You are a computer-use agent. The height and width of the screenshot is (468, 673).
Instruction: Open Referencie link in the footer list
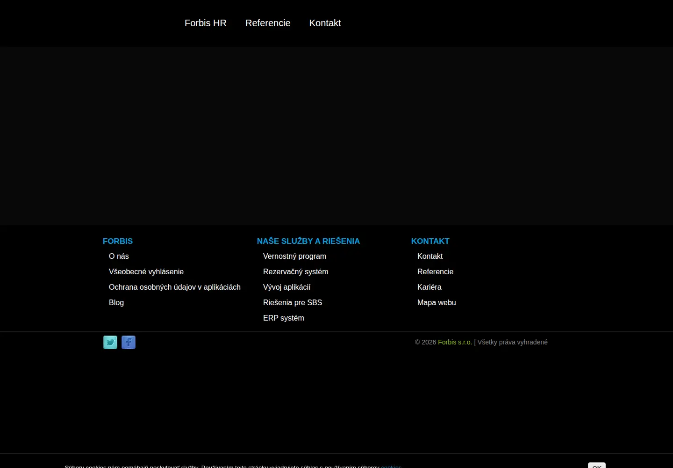(x=435, y=272)
